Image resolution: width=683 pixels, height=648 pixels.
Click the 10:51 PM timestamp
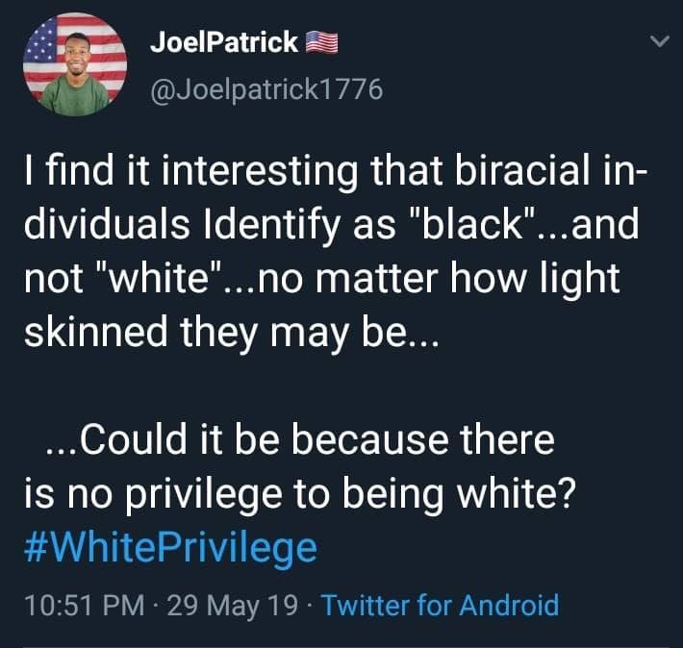(x=85, y=606)
